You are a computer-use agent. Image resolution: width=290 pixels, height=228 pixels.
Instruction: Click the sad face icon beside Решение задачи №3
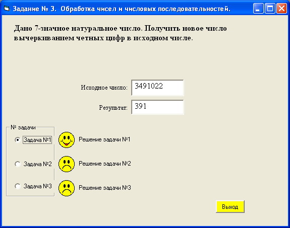click(x=67, y=188)
